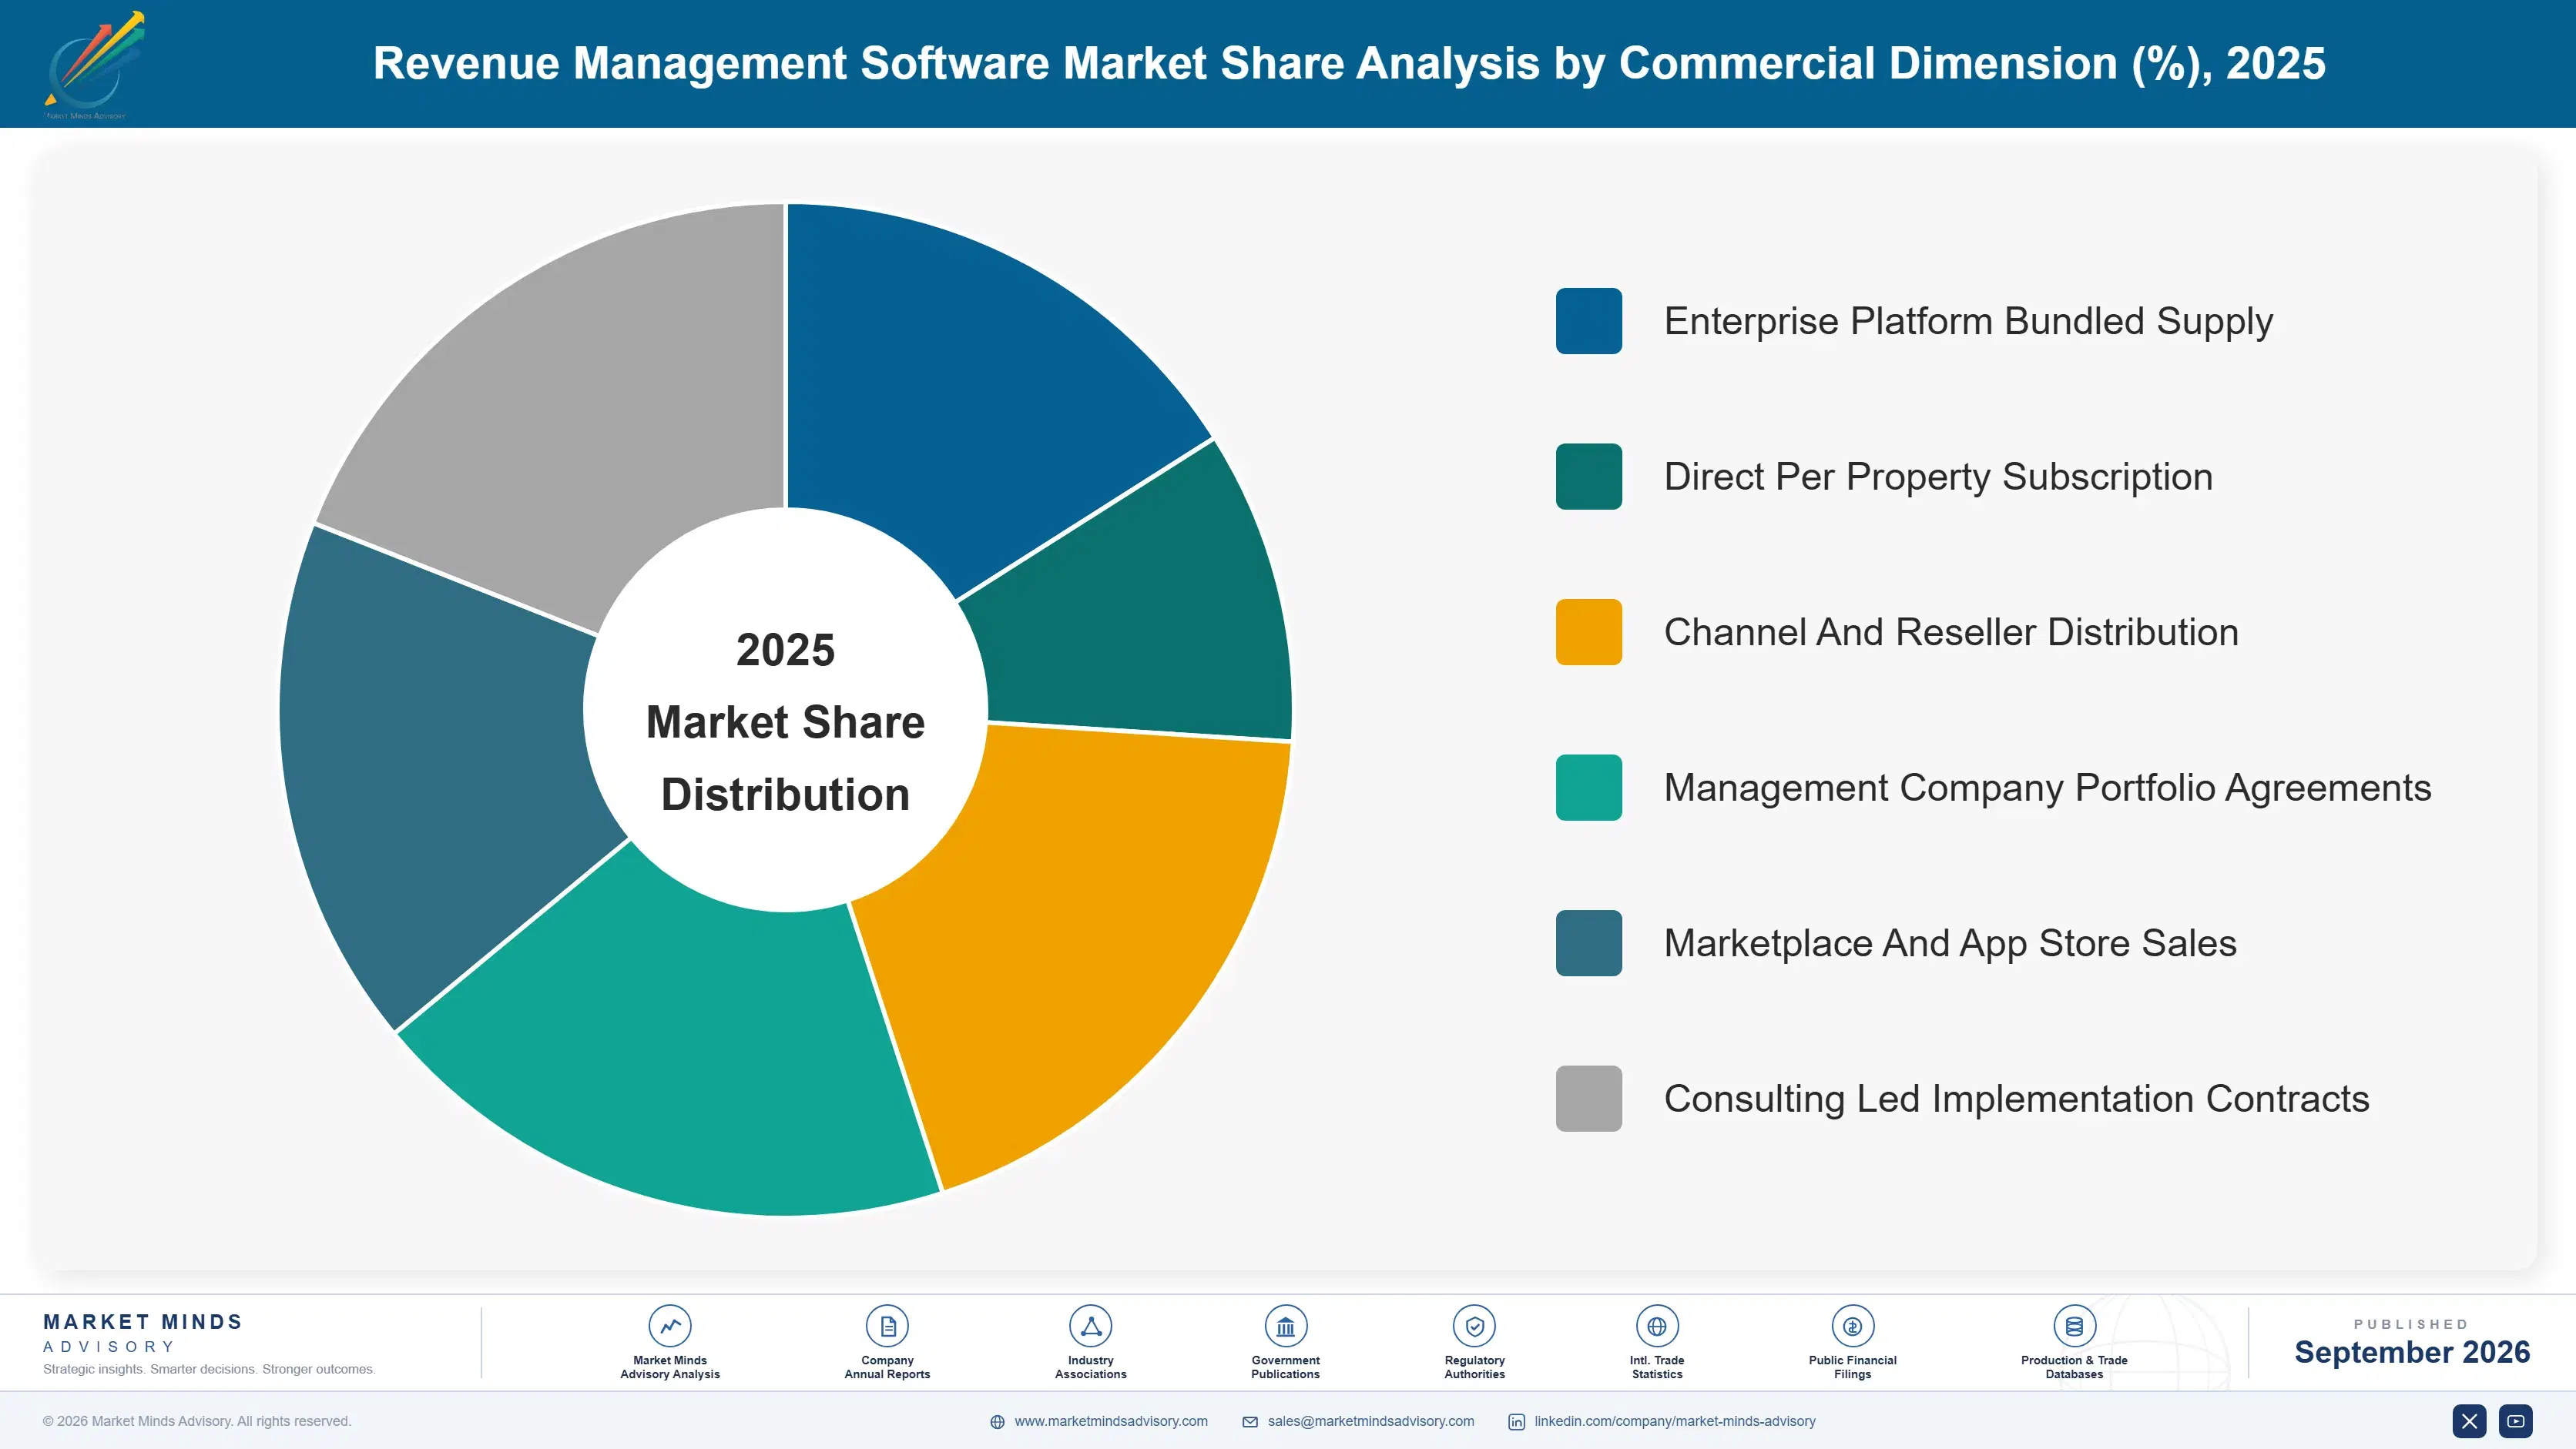Click the Direct Per Property Subscription swatch

click(x=1588, y=477)
